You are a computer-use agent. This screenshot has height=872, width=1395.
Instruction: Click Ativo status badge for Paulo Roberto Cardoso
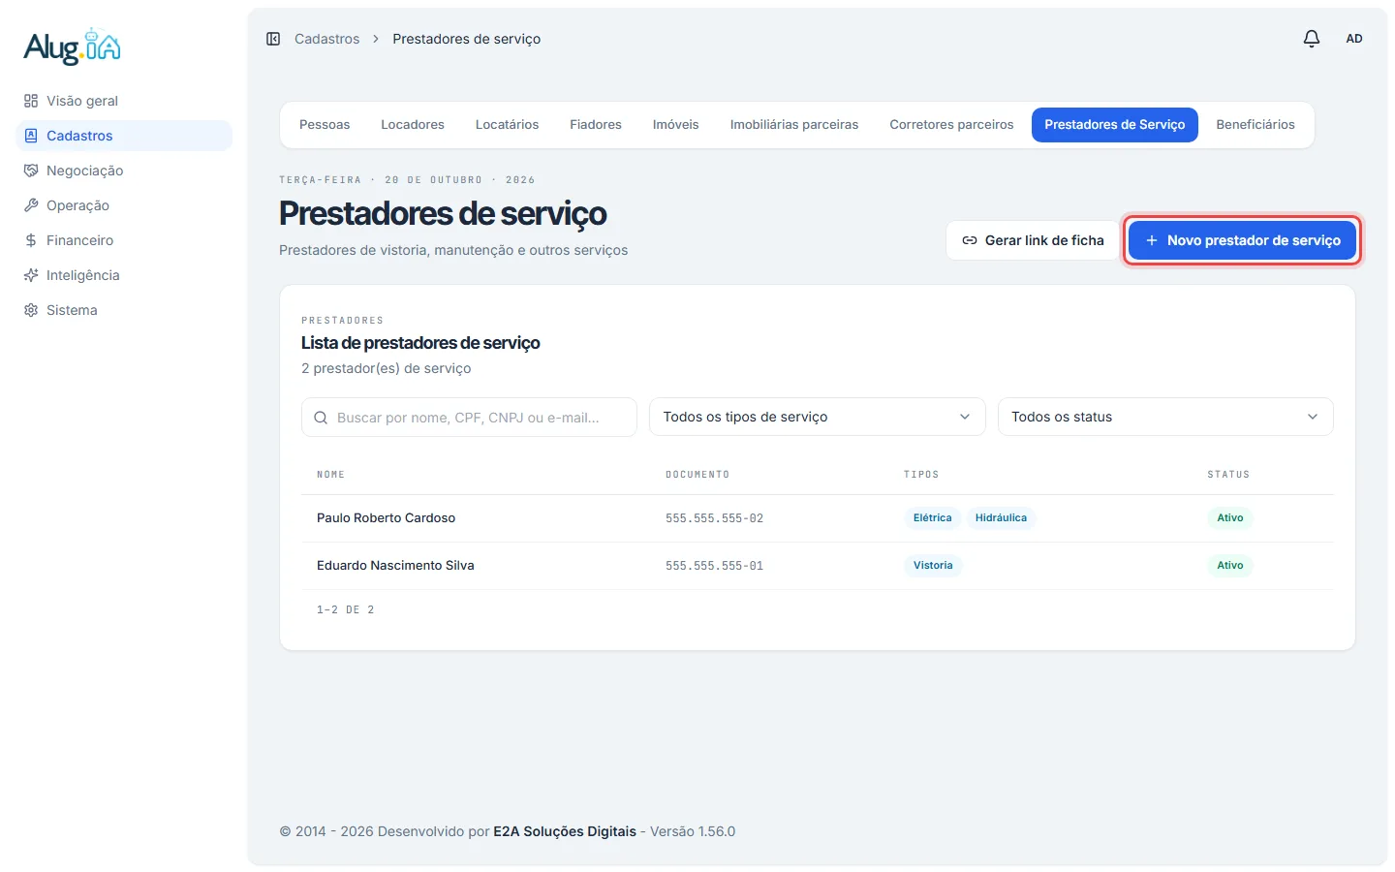1230,518
